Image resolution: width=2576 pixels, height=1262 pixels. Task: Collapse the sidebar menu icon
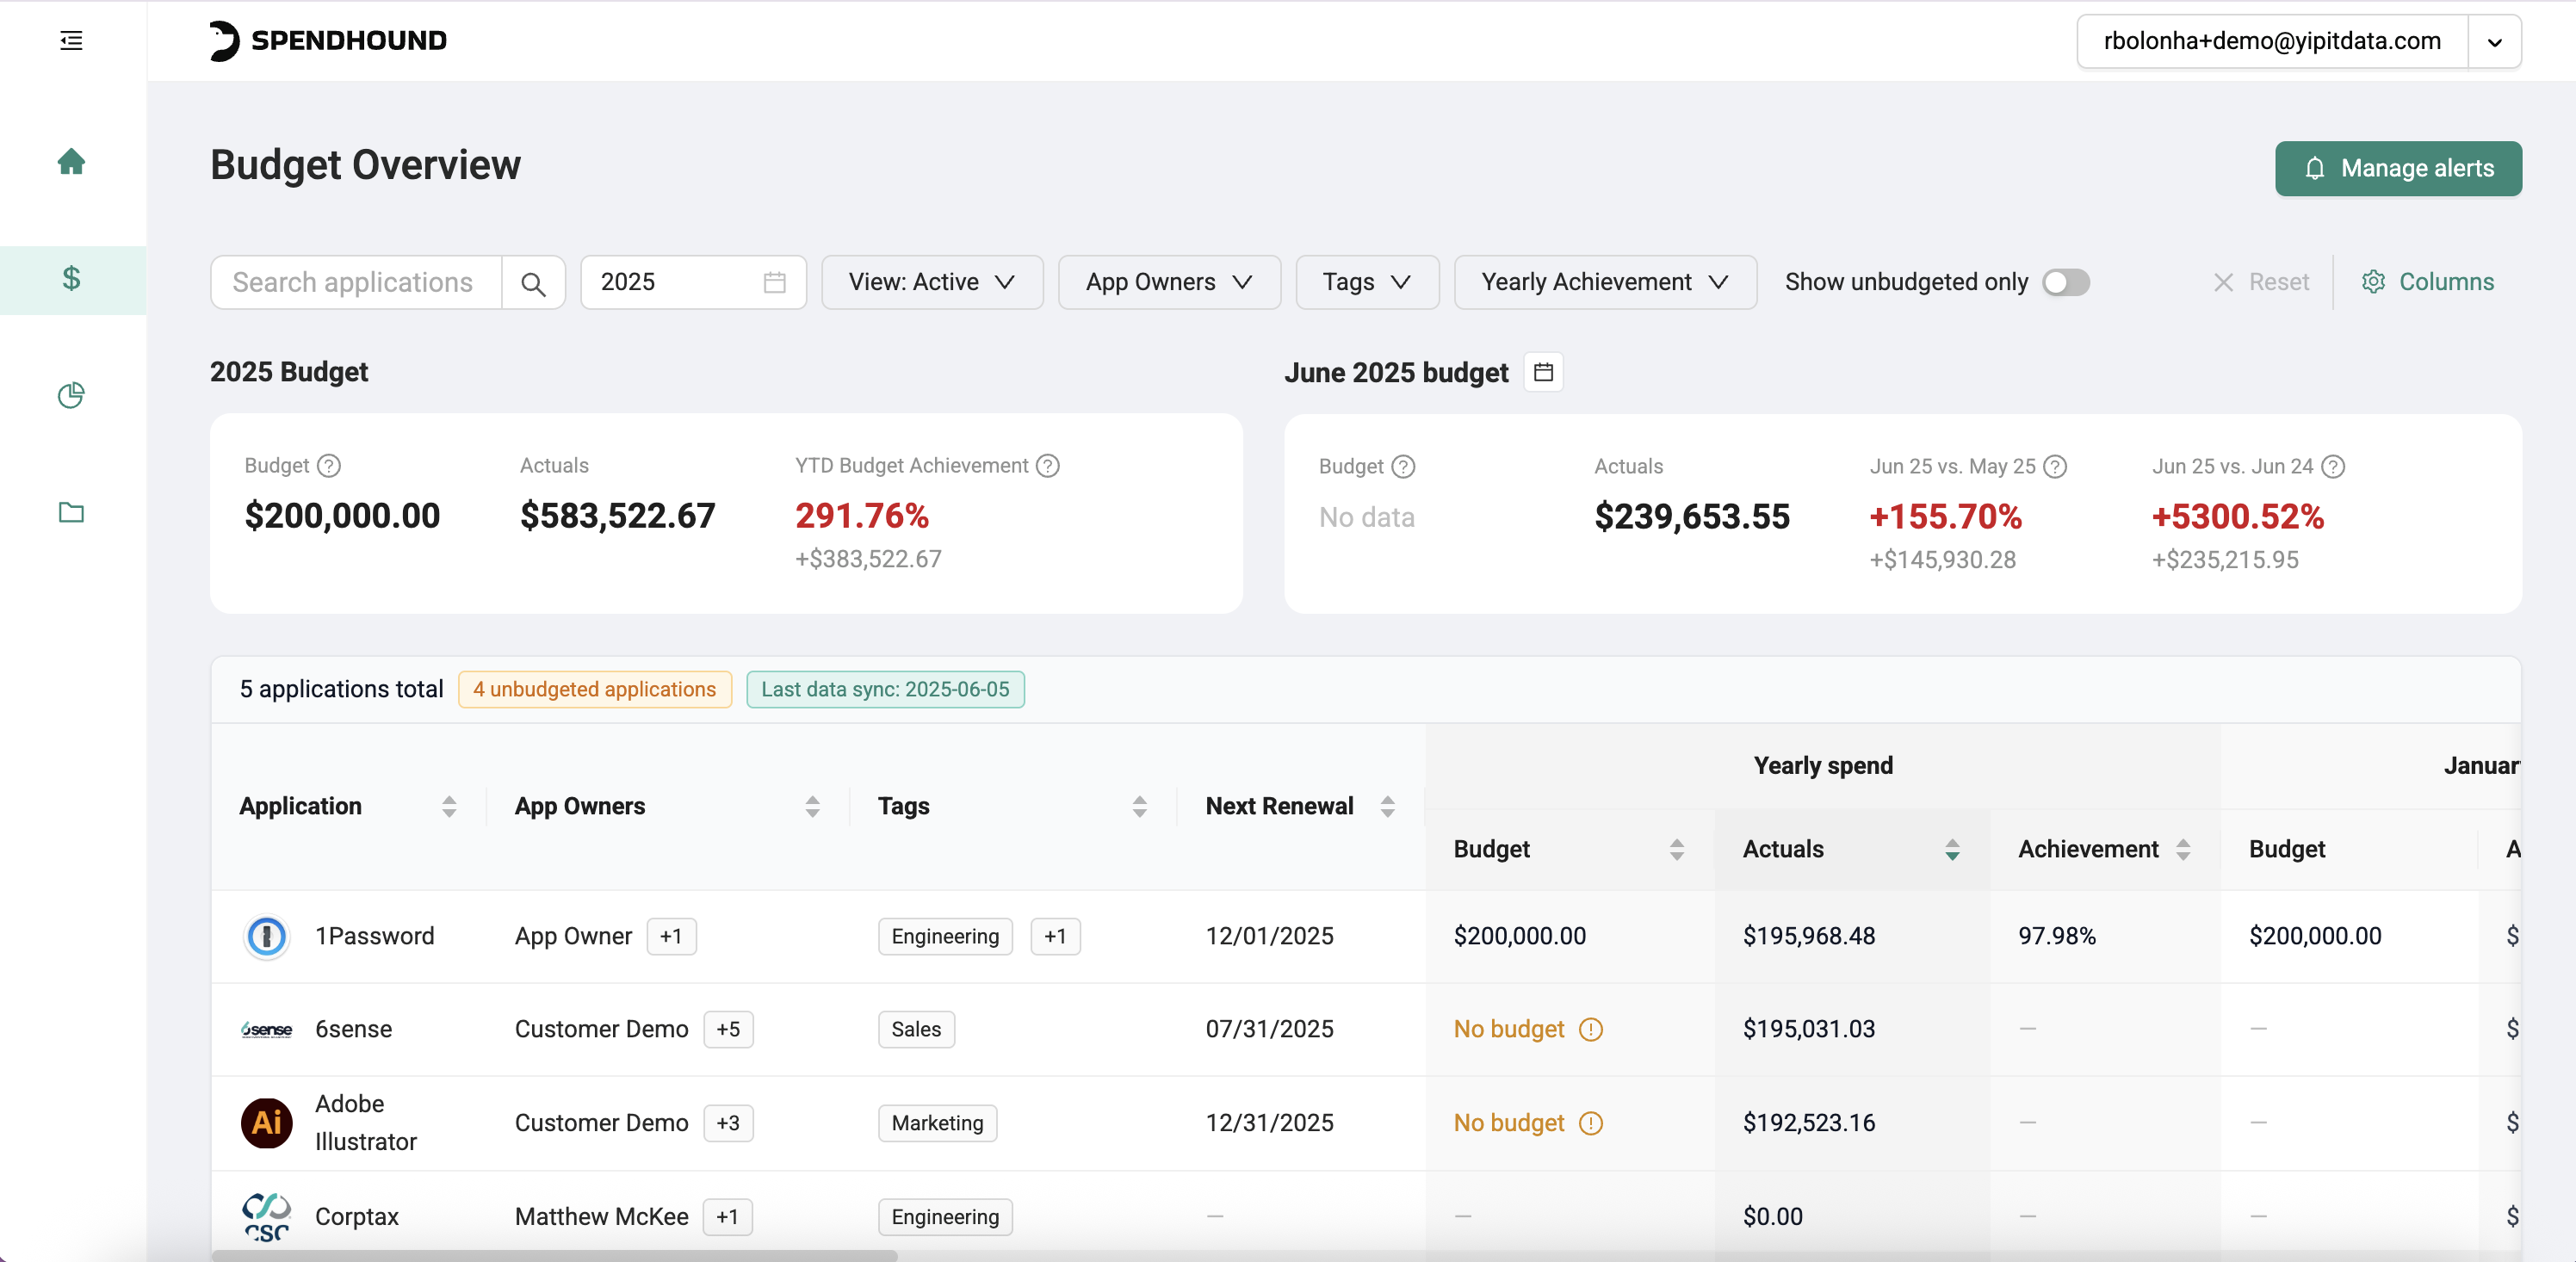tap(71, 41)
